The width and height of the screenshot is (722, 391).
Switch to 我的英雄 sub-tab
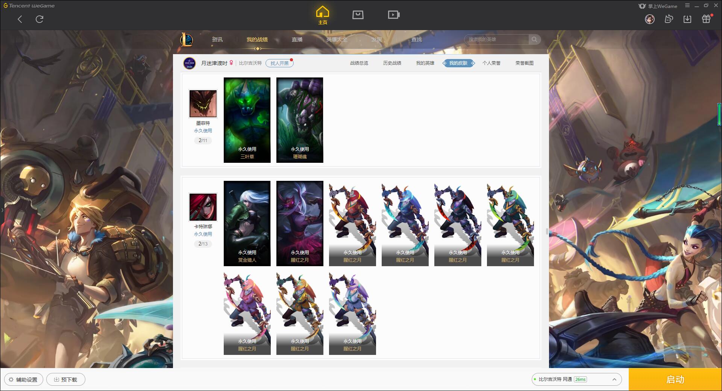(x=425, y=63)
